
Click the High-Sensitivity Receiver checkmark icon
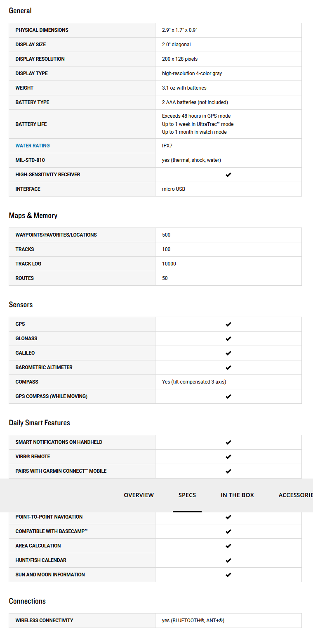228,175
